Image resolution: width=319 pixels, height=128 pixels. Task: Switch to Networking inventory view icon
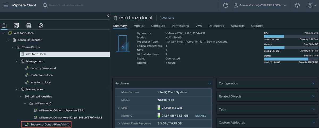pyautogui.click(x=41, y=26)
